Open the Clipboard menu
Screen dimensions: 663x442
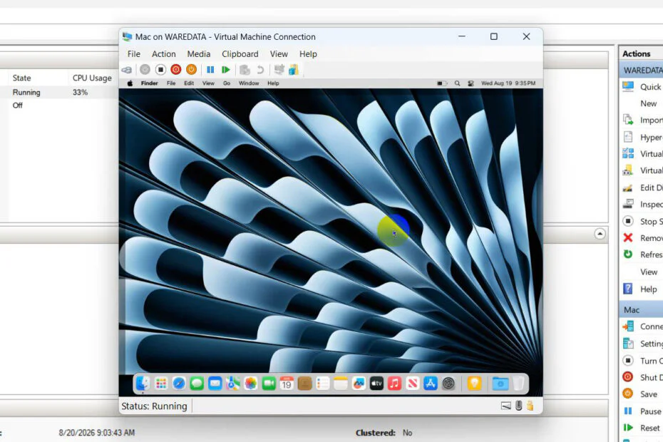pyautogui.click(x=240, y=54)
